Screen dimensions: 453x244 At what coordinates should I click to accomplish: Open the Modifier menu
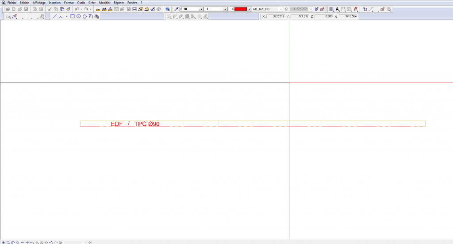[104, 3]
